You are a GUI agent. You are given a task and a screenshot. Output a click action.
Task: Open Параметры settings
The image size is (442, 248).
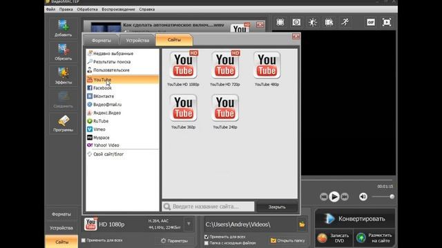(175, 240)
